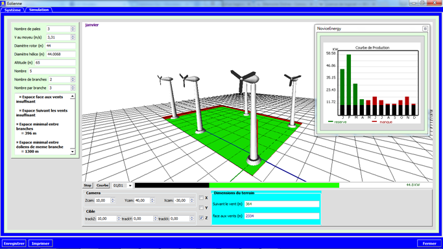Adjust the trackY spinner arrows
The width and height of the screenshot is (443, 249).
[156, 219]
